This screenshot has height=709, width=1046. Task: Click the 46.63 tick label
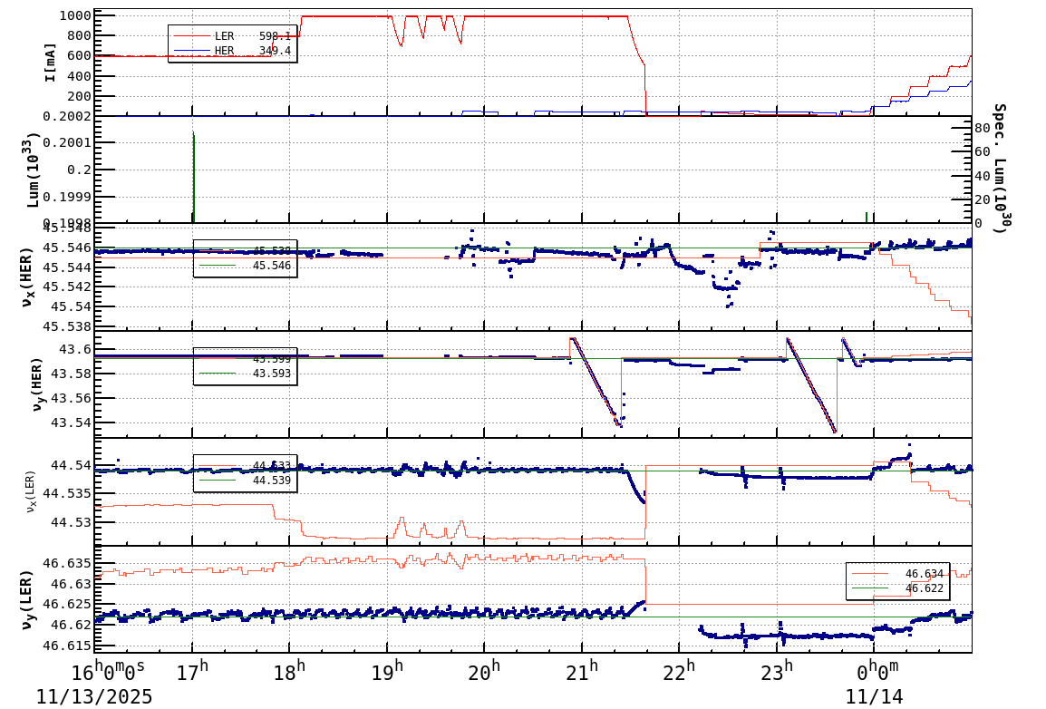pyautogui.click(x=72, y=584)
